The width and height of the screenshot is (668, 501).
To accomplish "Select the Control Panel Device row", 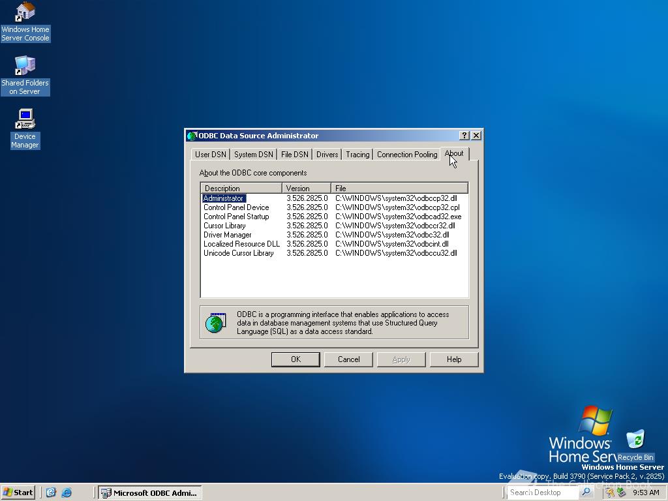I will [x=335, y=207].
